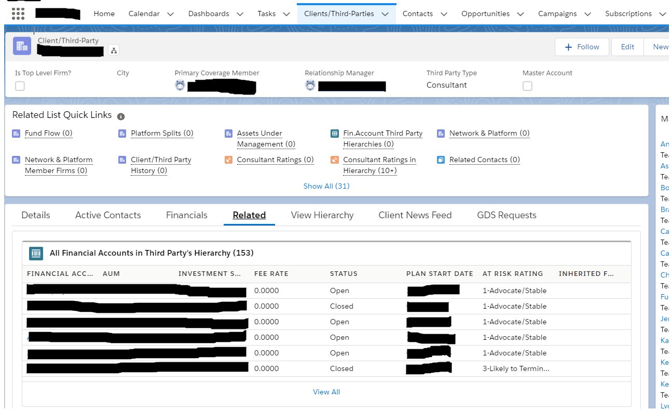The image size is (671, 410).
Task: Enable the Is Top Level Firm? checkbox
Action: click(20, 86)
